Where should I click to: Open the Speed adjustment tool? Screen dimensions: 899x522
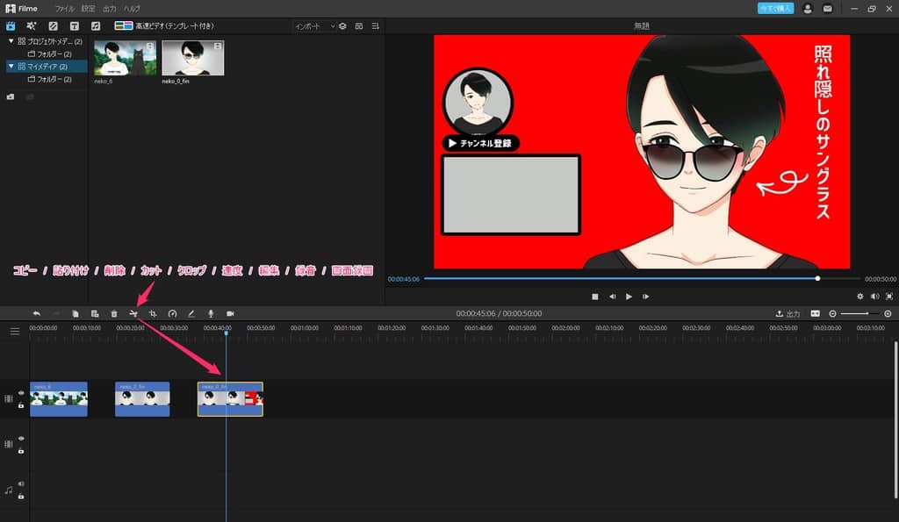(x=172, y=313)
